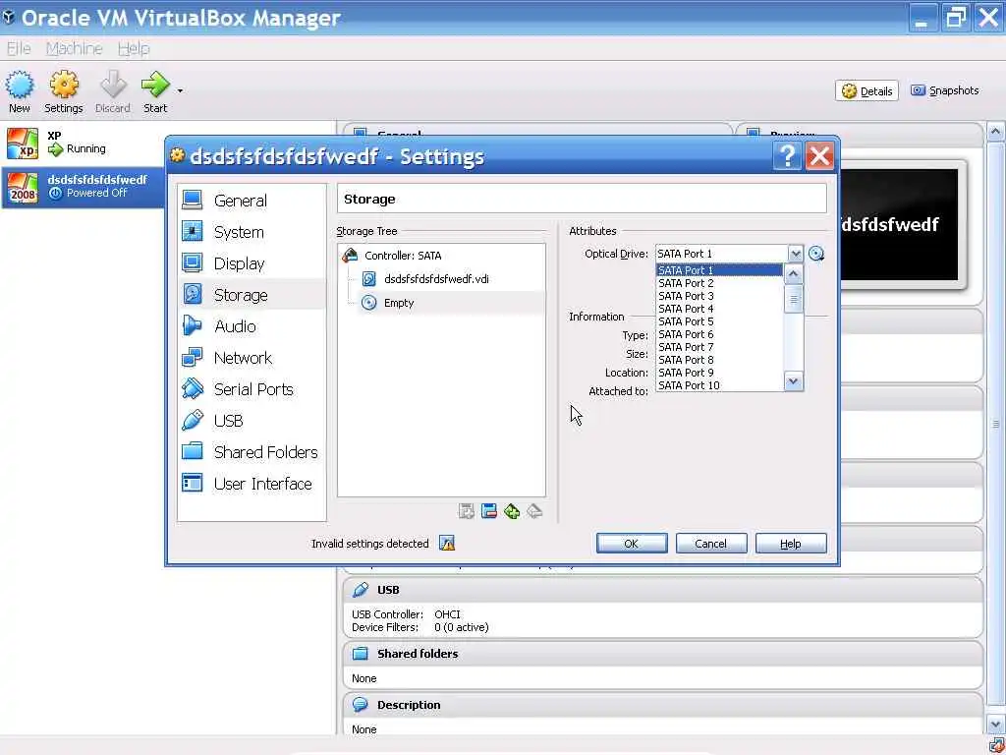Viewport: 1006px width, 755px height.
Task: Choose SATA Port 2 in list
Action: 719,283
